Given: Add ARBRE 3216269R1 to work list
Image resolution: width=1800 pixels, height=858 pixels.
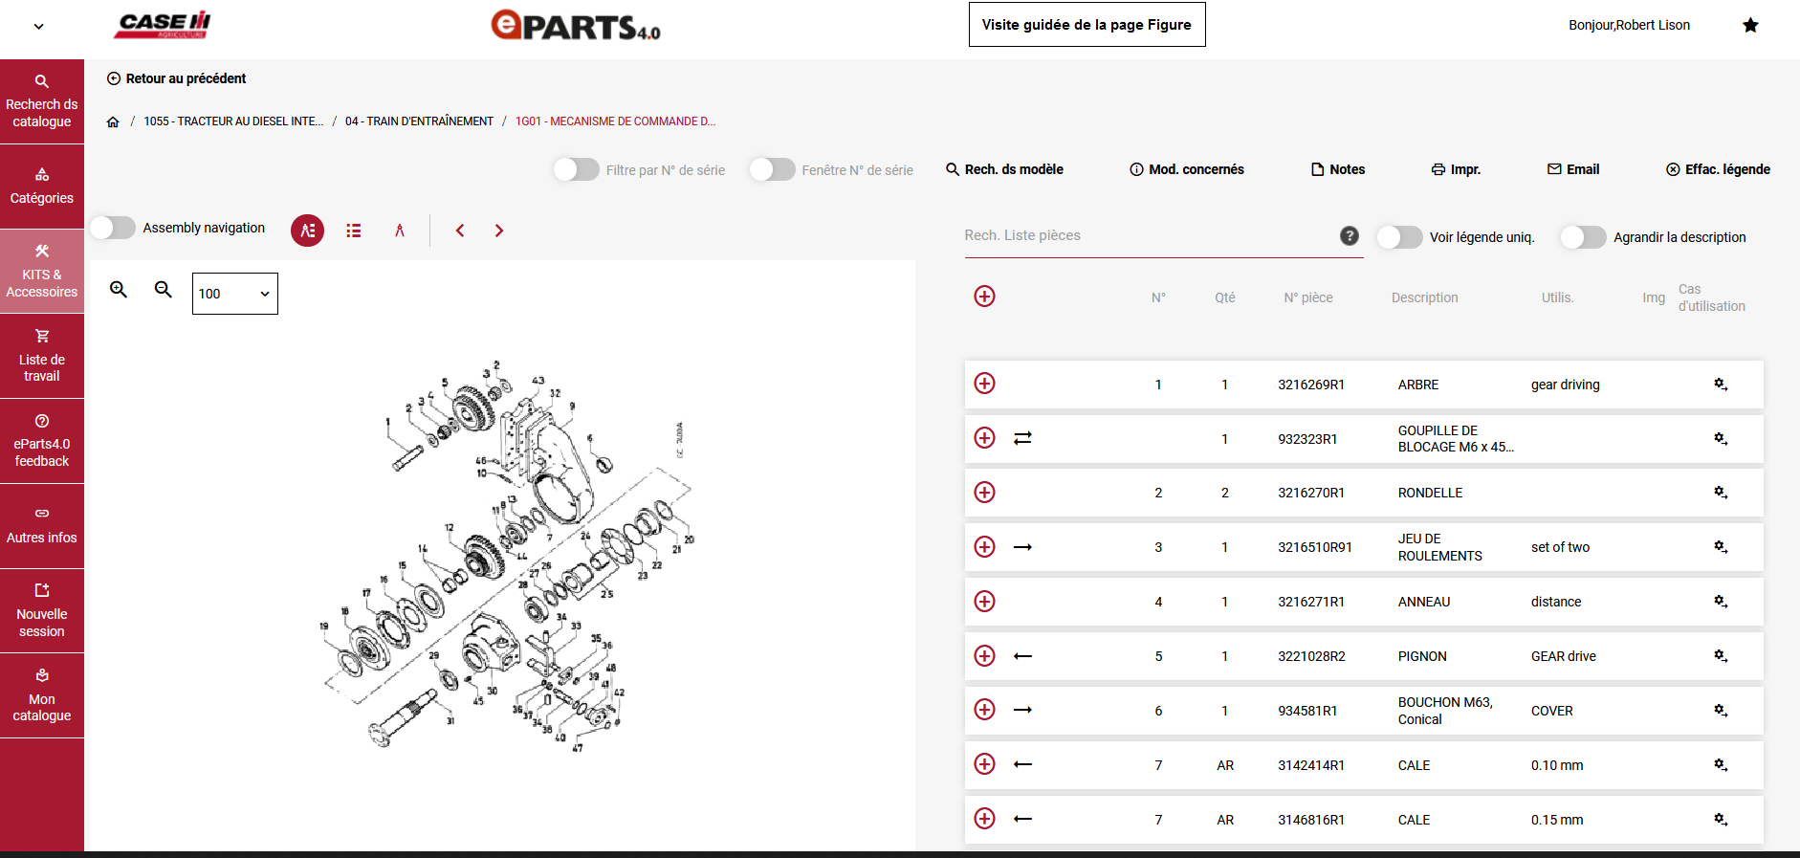Looking at the screenshot, I should tap(984, 384).
